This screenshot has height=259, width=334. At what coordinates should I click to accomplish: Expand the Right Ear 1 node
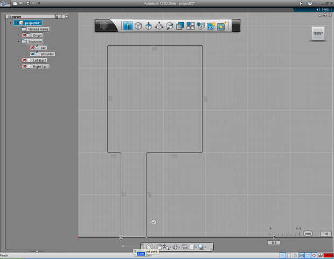click(x=18, y=66)
